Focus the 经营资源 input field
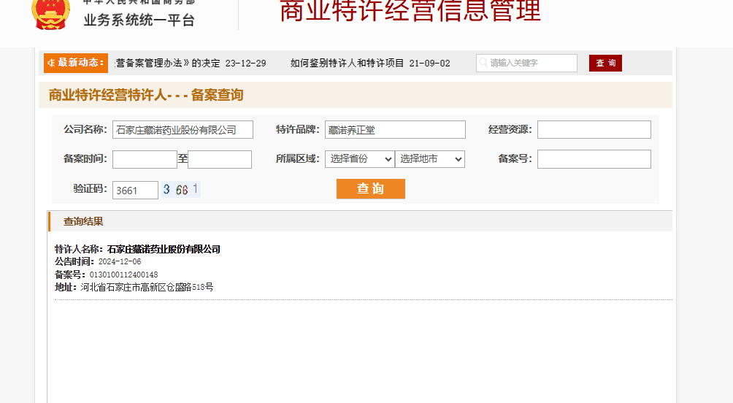This screenshot has height=403, width=733. click(594, 129)
